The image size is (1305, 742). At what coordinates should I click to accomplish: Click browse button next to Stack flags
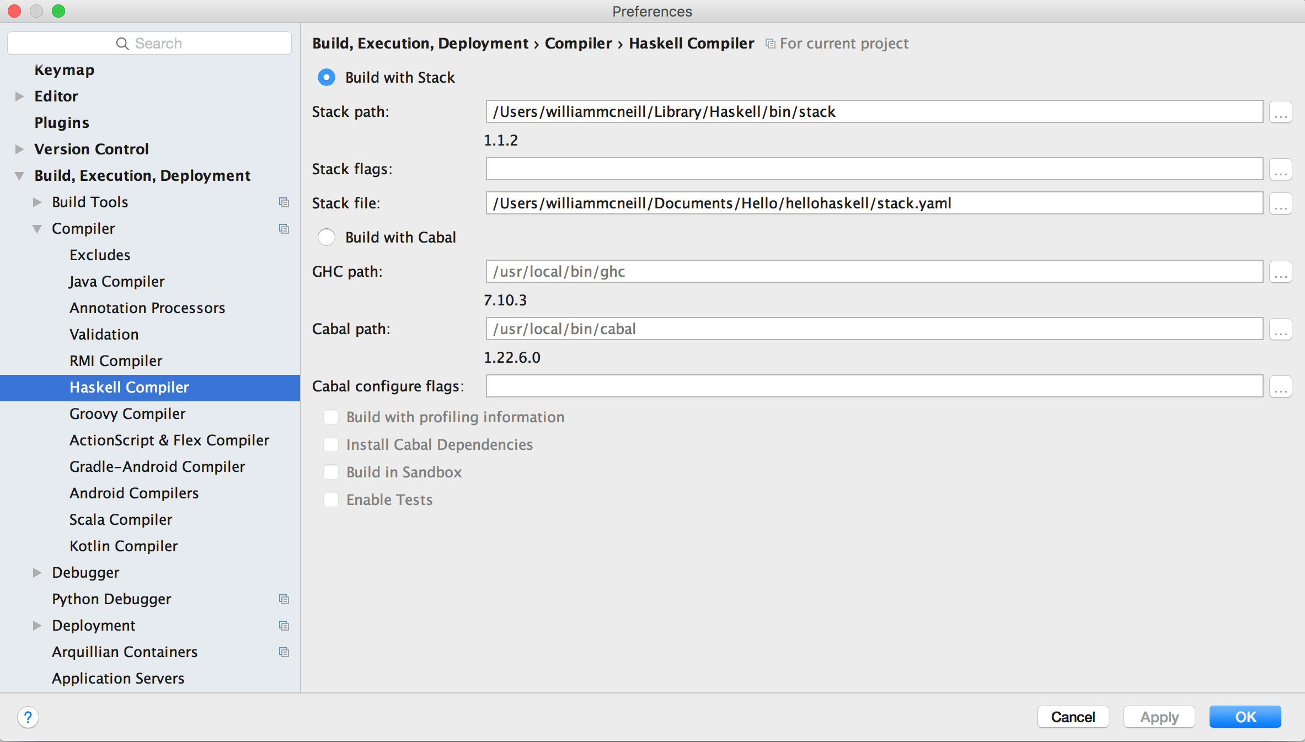tap(1280, 169)
